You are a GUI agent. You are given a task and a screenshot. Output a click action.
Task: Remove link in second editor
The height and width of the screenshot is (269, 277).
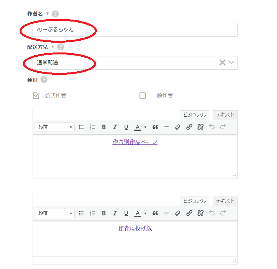coord(200,213)
